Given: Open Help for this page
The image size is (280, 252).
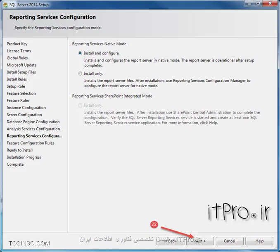Looking at the screenshot, I should coord(259,241).
